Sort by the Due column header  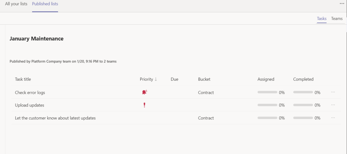pos(175,79)
